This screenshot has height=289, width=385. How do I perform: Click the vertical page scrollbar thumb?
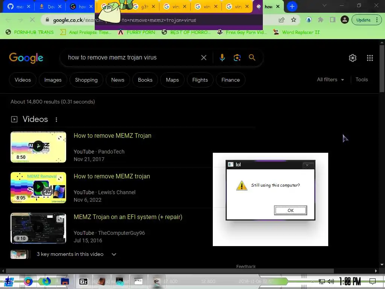tap(382, 68)
